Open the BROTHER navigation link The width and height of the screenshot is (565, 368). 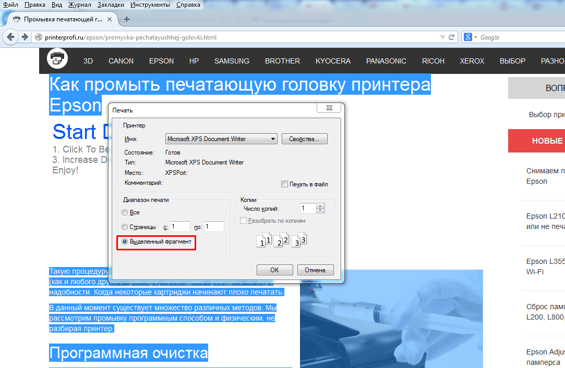click(283, 61)
